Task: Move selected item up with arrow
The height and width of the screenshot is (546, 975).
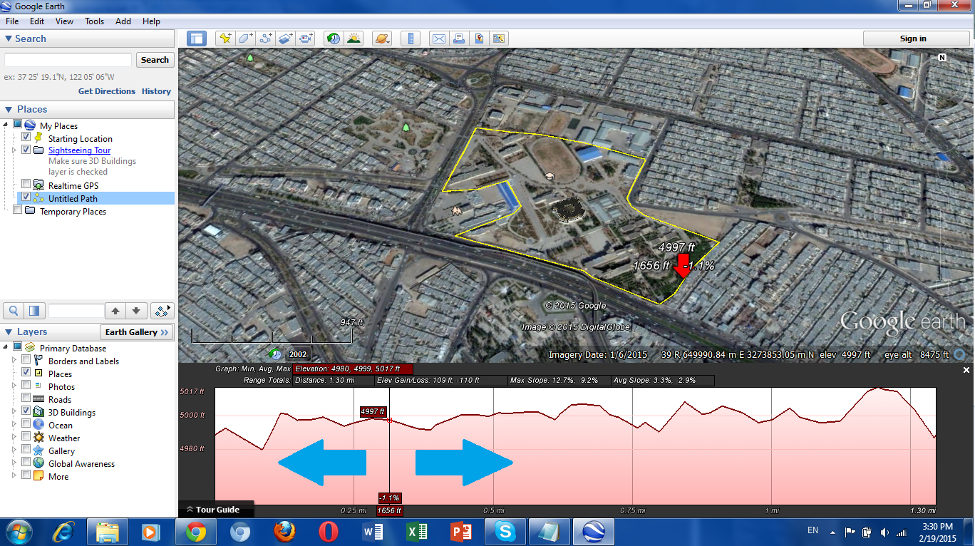Action: (x=115, y=311)
